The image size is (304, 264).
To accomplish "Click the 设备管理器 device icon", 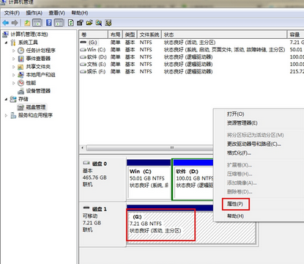I will point(21,91).
